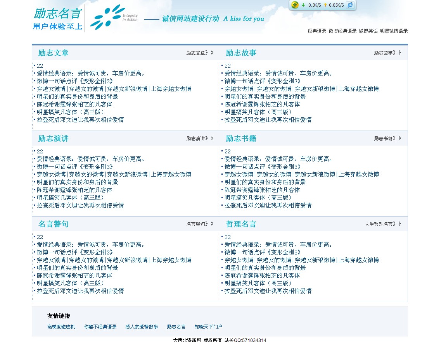Click the 友情链接 heading
434x342 pixels.
(x=59, y=316)
